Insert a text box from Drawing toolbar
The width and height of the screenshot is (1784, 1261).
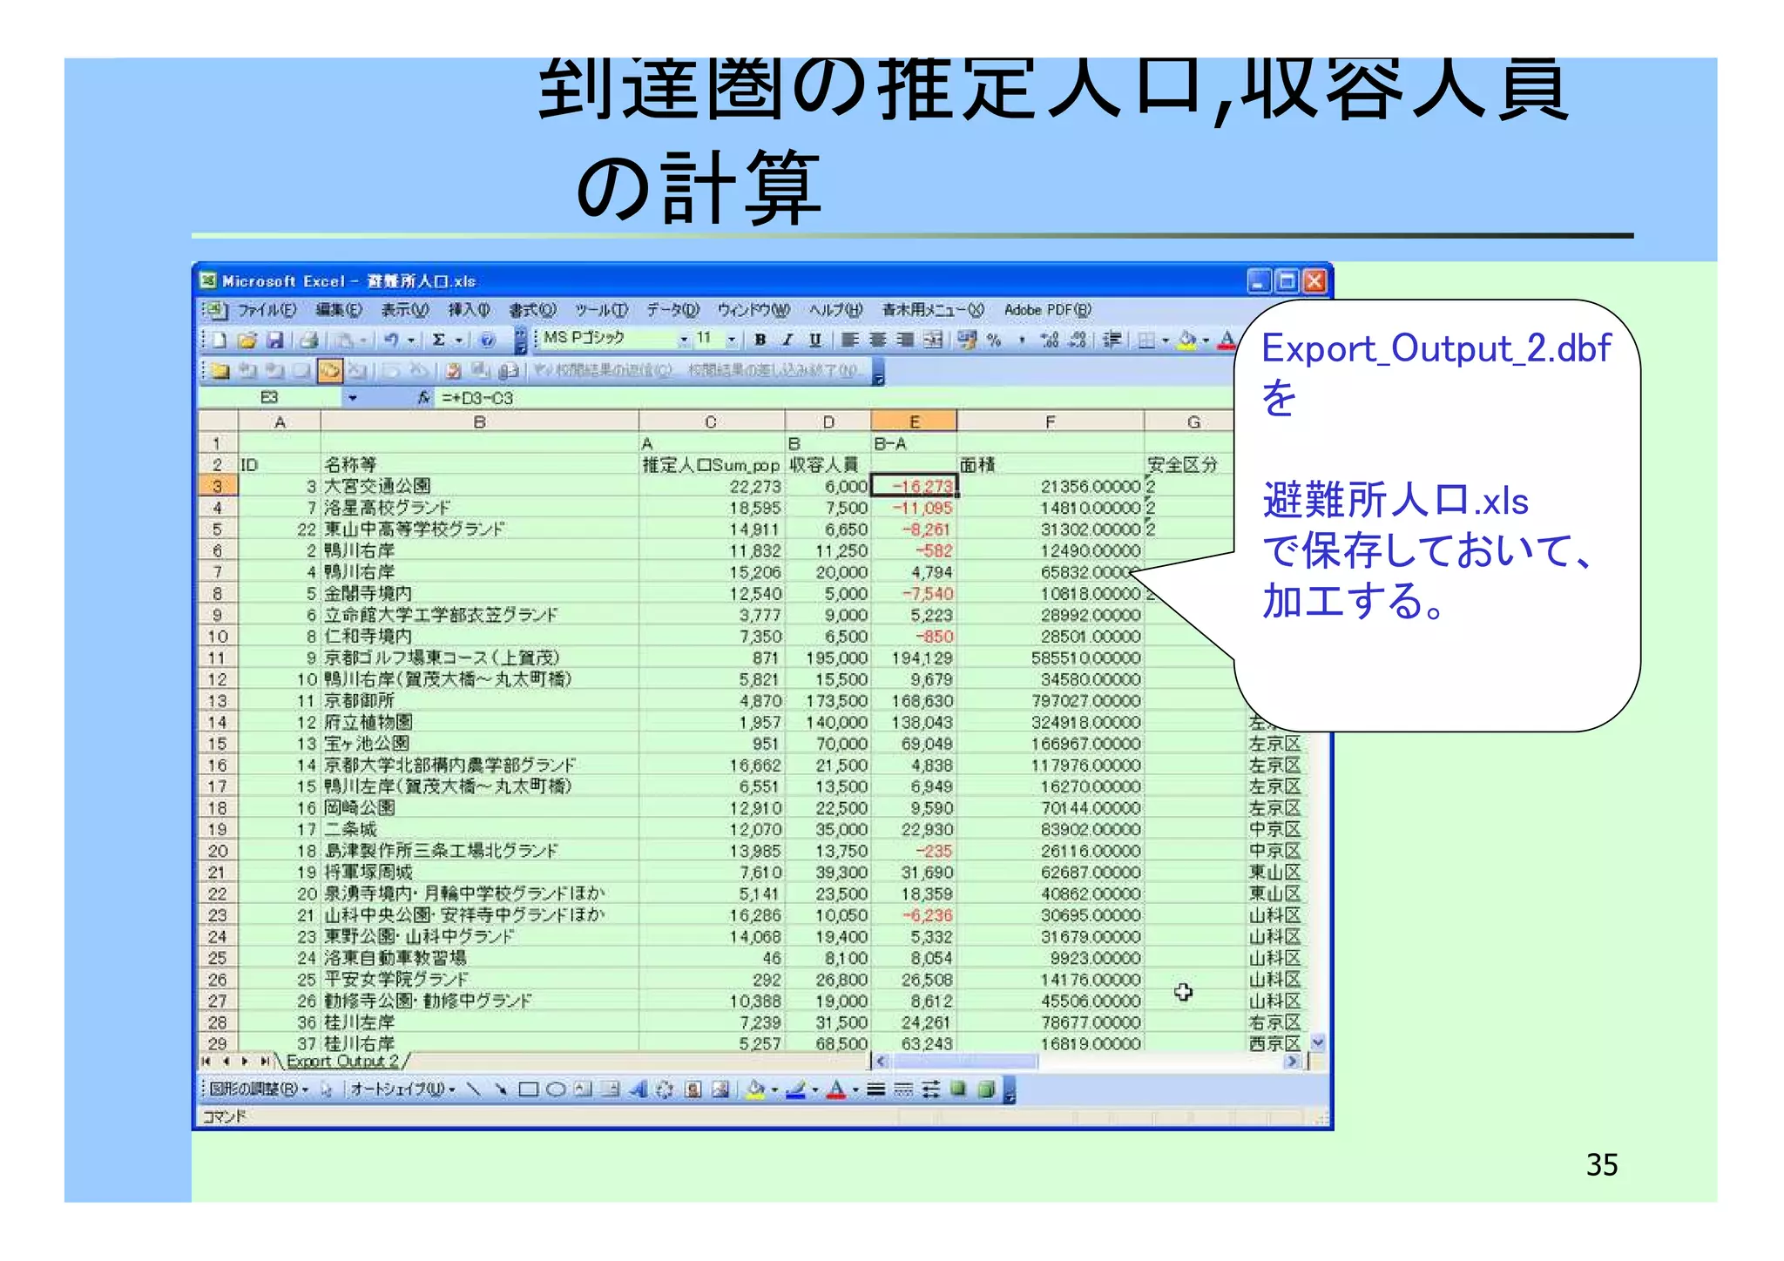click(583, 1089)
